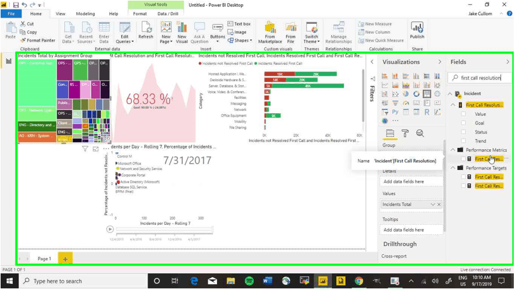Save the report from quick access toolbar
The width and height of the screenshot is (515, 289).
click(15, 5)
